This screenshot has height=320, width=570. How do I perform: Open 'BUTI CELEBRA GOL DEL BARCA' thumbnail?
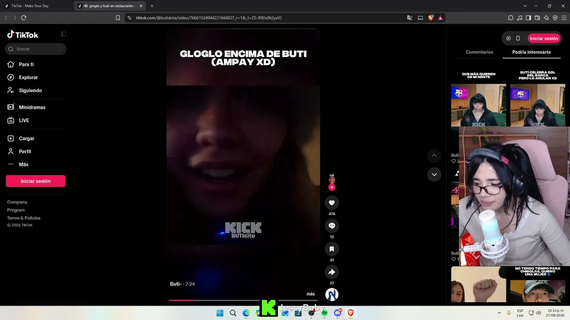pos(538,98)
